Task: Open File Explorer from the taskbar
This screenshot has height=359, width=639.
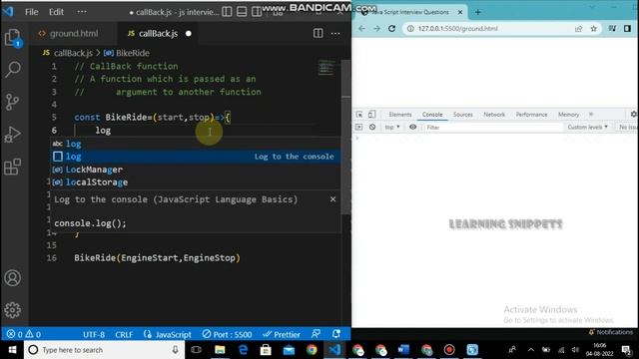Action: point(220,350)
